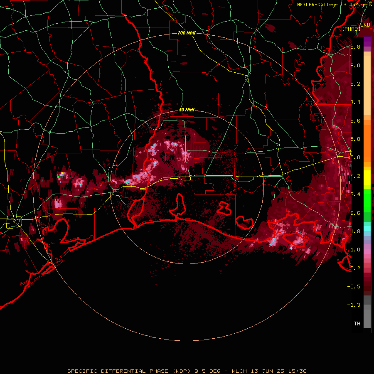
Task: Click the TH threshold label on the scale
Action: coord(357,323)
